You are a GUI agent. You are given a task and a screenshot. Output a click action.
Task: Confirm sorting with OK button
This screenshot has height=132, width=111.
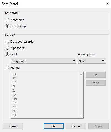coord(54,126)
